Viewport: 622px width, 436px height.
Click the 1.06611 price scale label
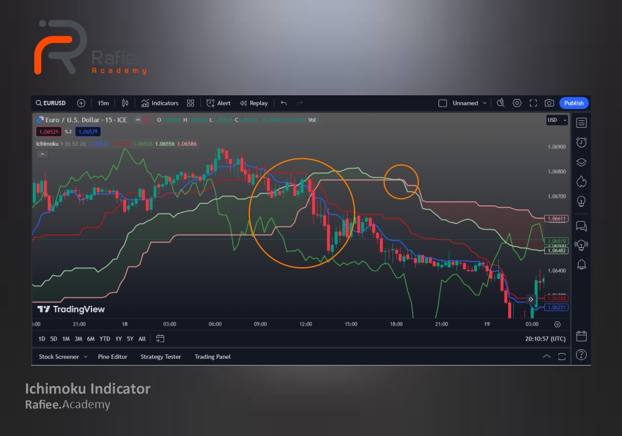coord(557,219)
